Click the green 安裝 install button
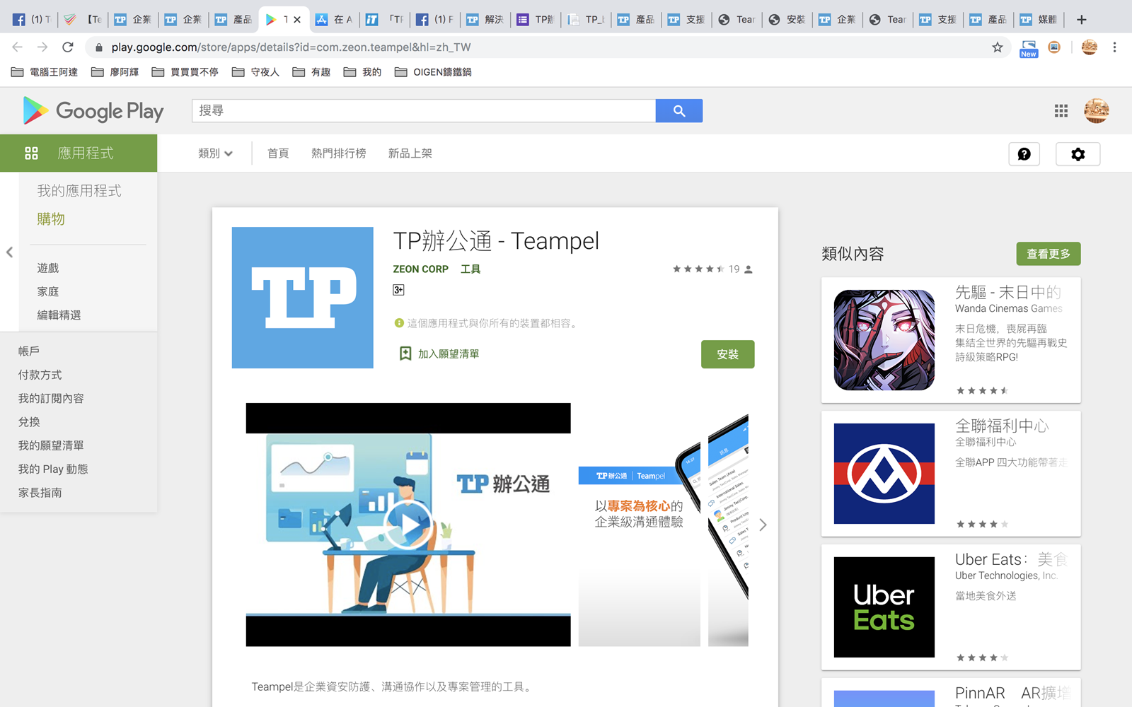This screenshot has width=1132, height=707. (727, 354)
